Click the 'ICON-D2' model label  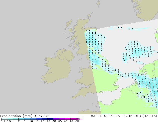click(42, 116)
